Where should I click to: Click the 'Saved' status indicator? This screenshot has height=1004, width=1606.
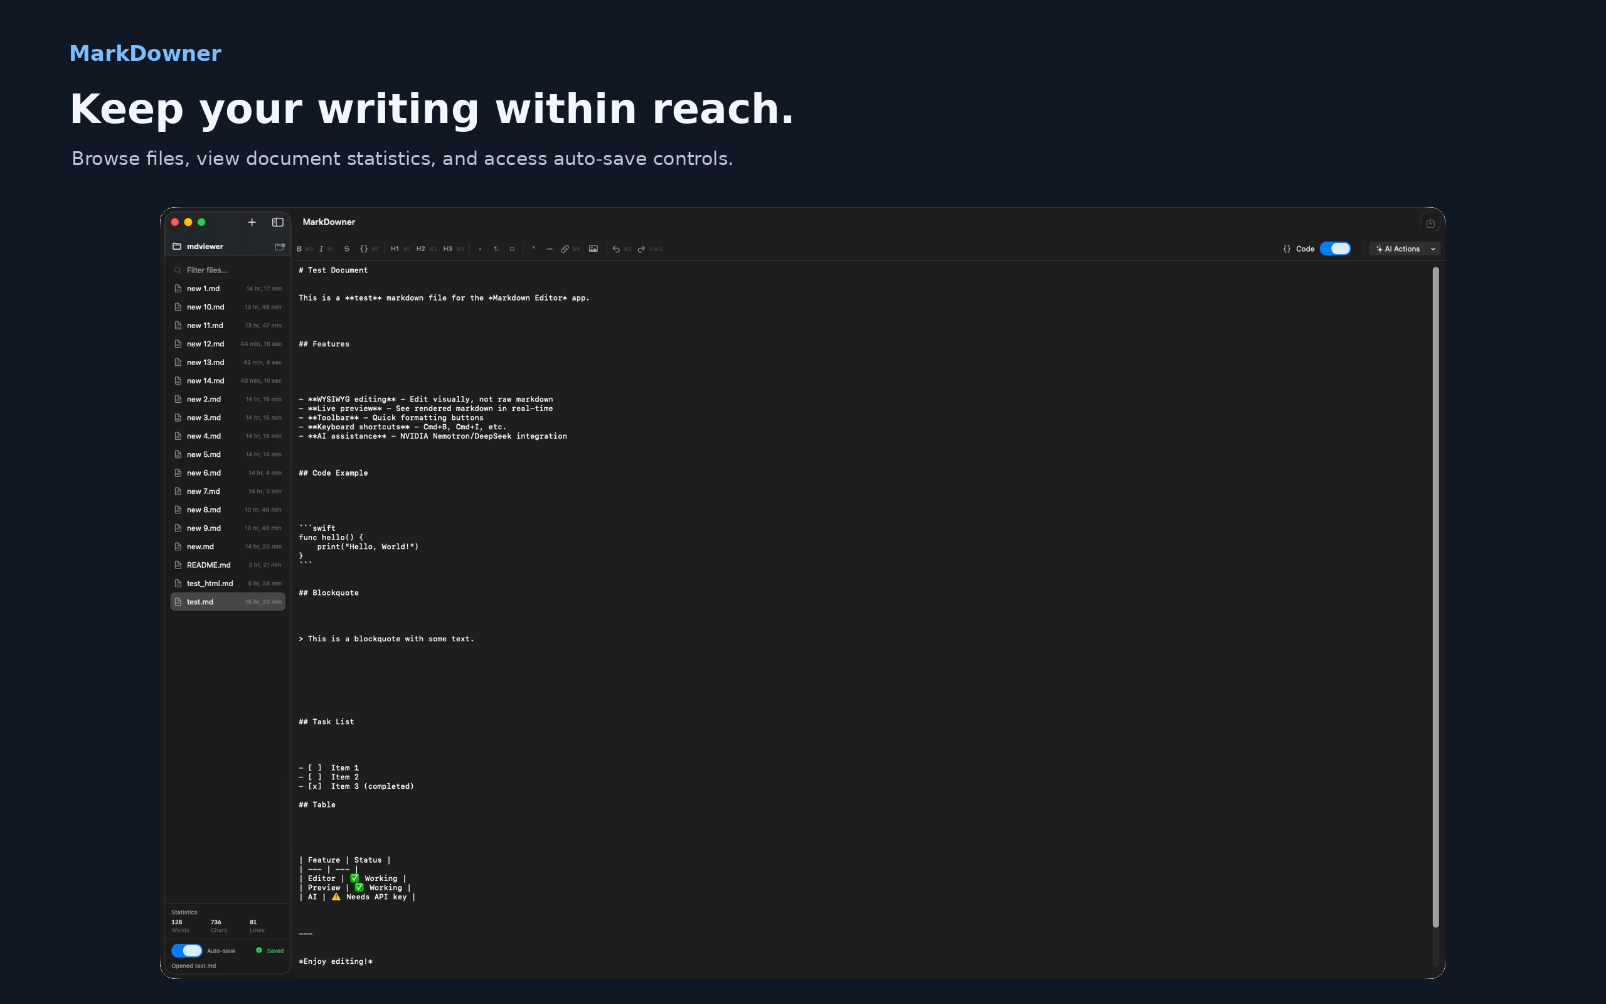point(270,951)
